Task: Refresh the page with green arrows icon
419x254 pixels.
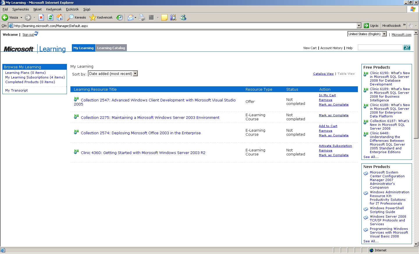Action: (51, 17)
